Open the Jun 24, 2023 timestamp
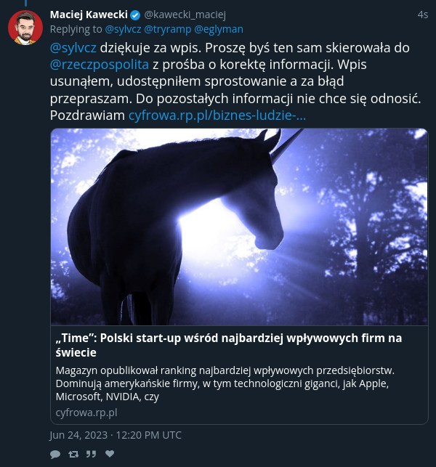436x467 pixels. [116, 435]
